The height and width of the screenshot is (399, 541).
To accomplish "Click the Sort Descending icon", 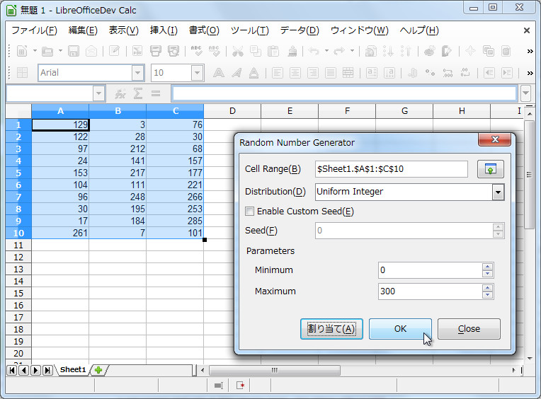I will coord(406,51).
